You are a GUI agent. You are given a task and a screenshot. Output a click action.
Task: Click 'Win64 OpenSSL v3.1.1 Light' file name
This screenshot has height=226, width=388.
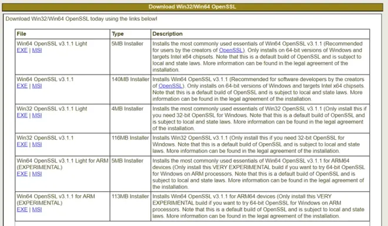click(x=52, y=43)
